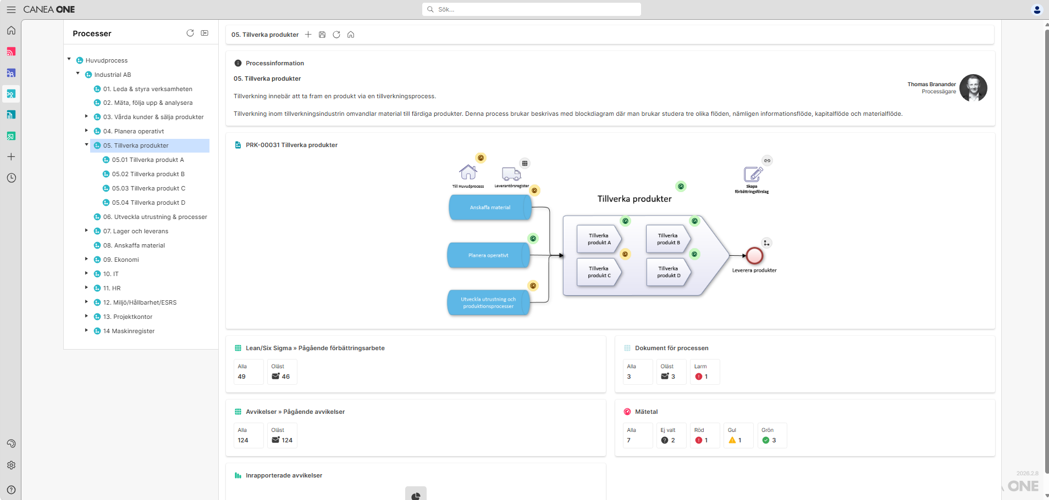
Task: Click Anskaffa material process box
Action: (x=490, y=207)
